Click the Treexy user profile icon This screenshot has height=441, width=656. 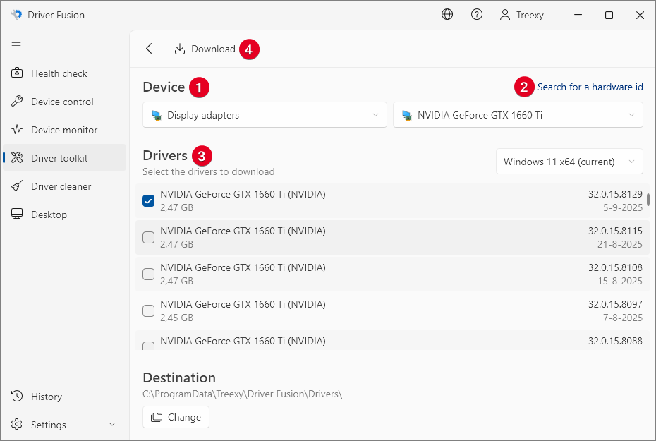(x=505, y=15)
